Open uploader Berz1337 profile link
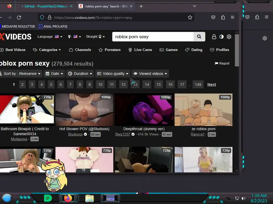 [x=123, y=134]
